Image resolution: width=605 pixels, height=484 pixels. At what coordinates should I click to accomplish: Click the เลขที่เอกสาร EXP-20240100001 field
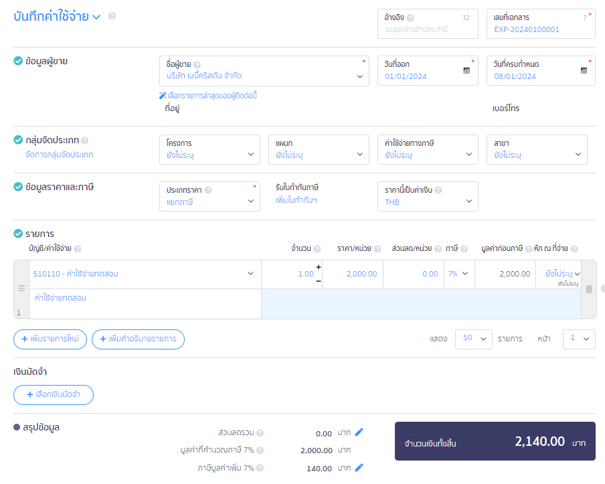(x=541, y=24)
